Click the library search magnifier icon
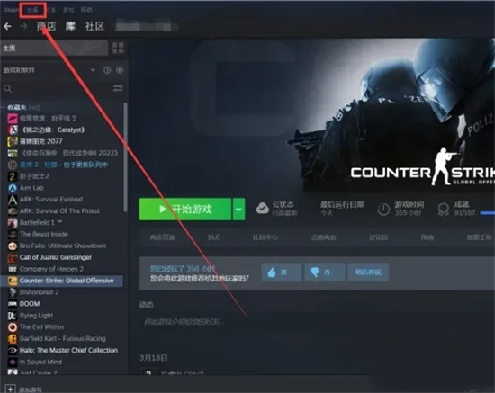The image size is (495, 393). point(8,89)
